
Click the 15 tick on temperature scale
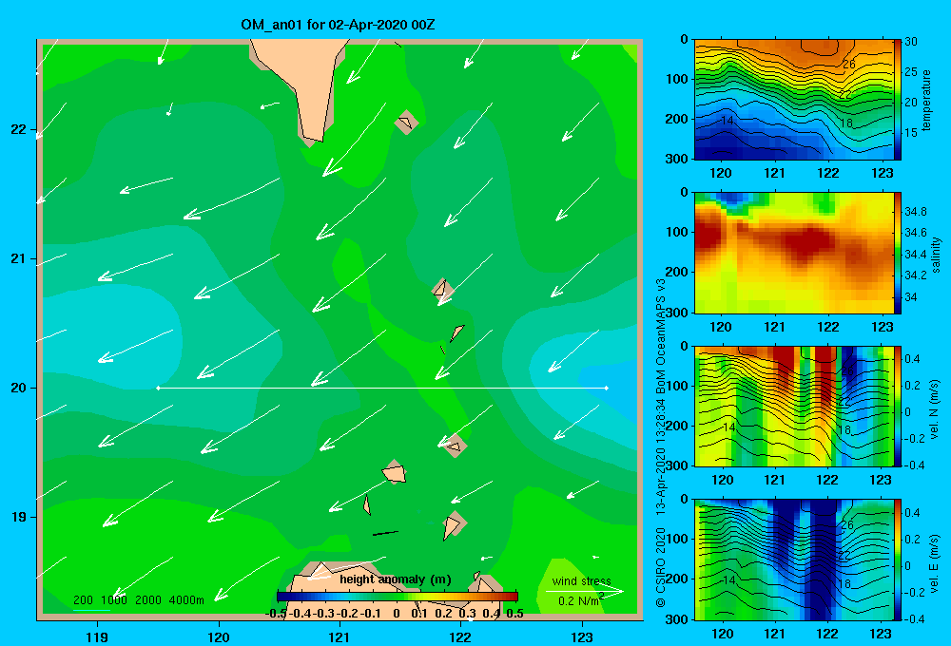tap(911, 133)
